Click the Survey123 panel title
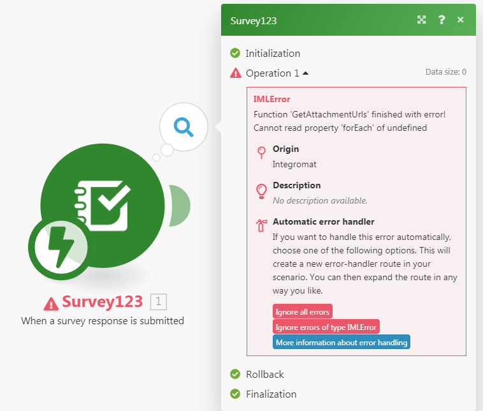 pyautogui.click(x=254, y=20)
